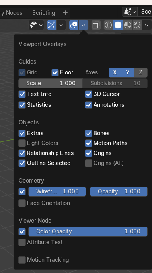The height and width of the screenshot is (273, 152).
Task: Toggle the Show Overlays button
Action: point(74,25)
